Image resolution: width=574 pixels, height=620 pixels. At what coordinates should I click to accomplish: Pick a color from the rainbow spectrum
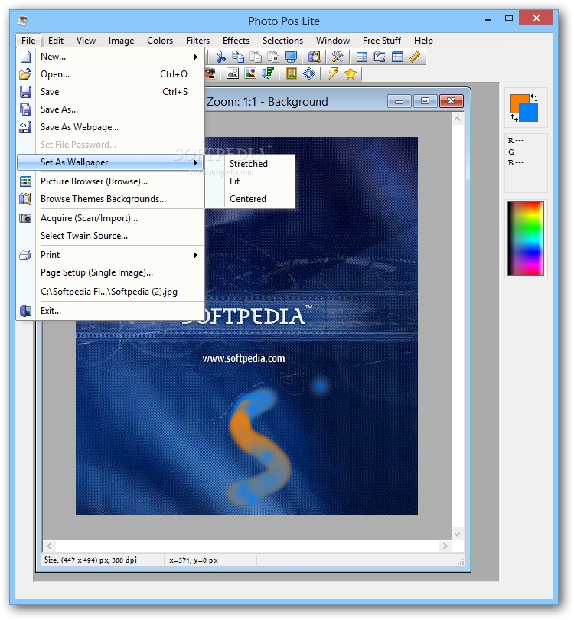[x=526, y=238]
